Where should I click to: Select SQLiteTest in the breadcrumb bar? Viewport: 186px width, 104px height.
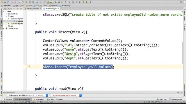[6, 6]
